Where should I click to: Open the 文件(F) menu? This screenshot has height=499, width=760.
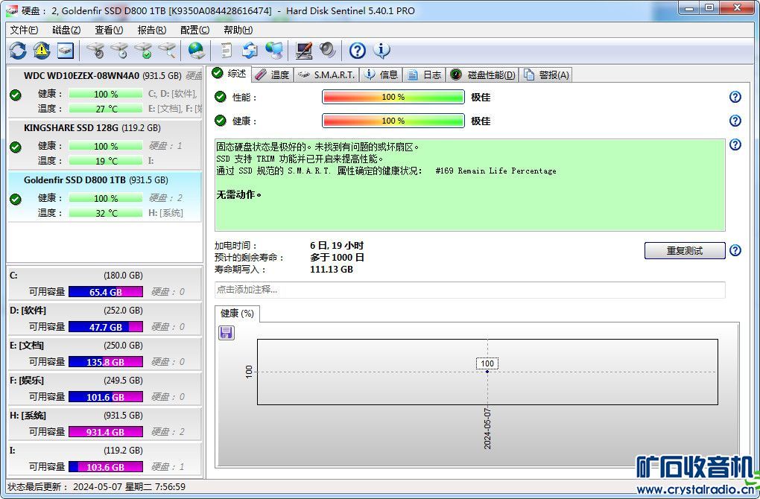click(24, 30)
